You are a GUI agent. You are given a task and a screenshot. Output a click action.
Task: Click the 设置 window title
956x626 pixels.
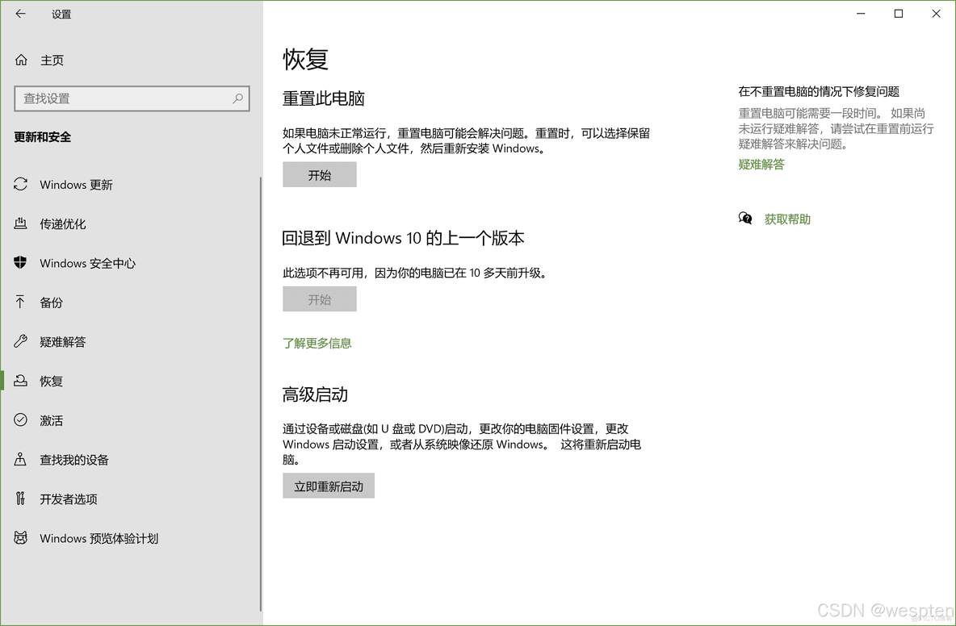point(61,14)
